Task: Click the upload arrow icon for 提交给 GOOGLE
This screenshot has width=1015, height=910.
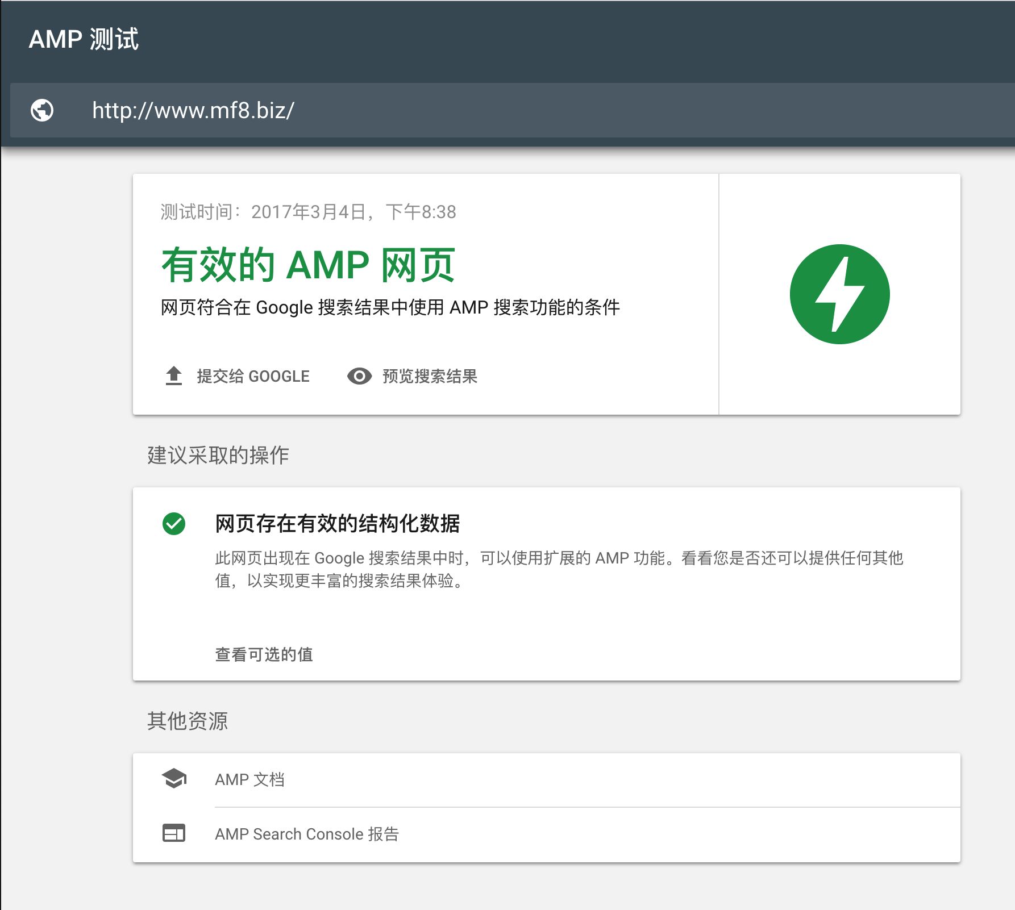Action: (x=174, y=376)
